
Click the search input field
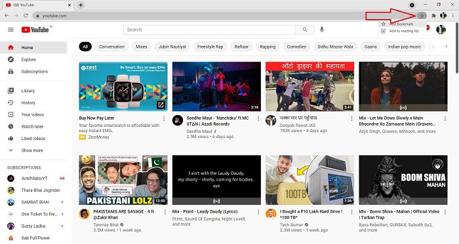(x=209, y=29)
